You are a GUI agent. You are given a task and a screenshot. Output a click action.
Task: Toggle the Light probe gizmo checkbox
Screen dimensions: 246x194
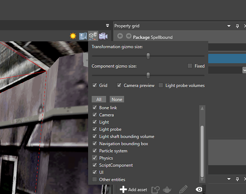point(94,129)
